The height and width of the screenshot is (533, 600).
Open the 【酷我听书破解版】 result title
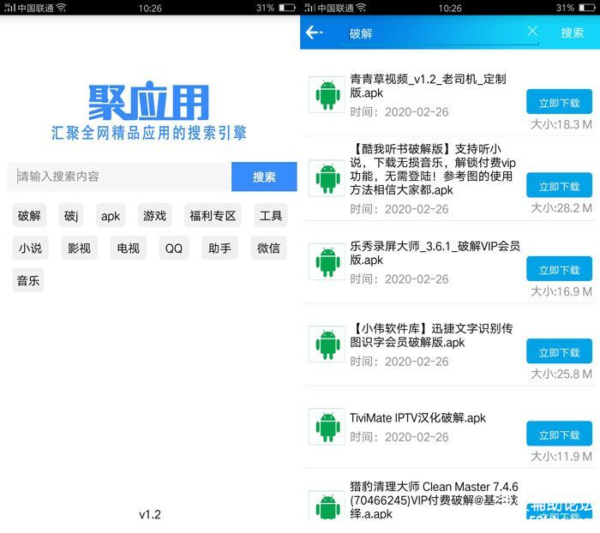tap(433, 169)
